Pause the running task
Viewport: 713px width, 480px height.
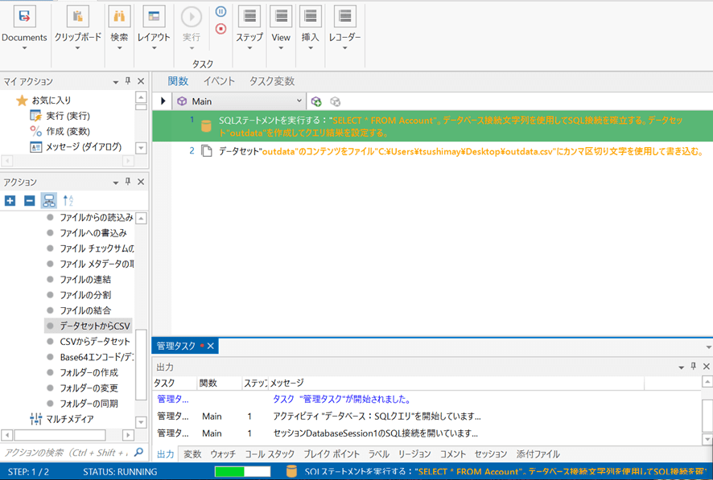[x=220, y=12]
